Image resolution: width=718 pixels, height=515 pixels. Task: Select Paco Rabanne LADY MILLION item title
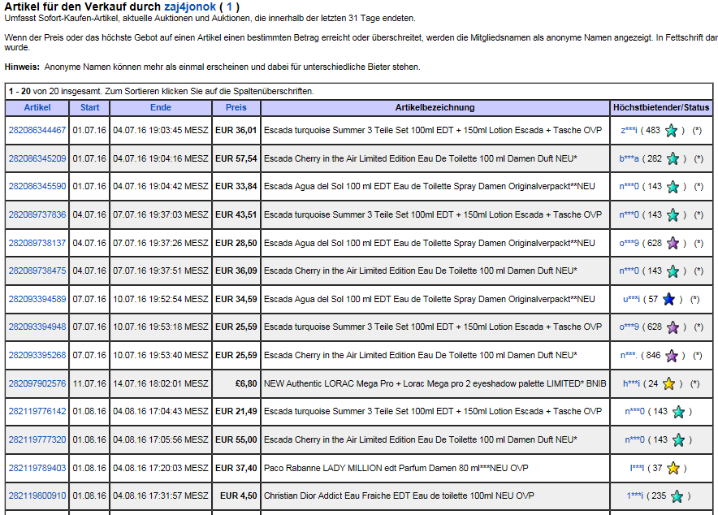coord(396,468)
